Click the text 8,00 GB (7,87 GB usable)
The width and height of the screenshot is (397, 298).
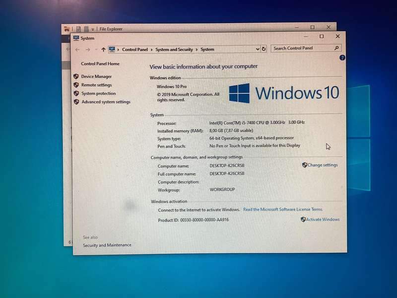pos(231,131)
